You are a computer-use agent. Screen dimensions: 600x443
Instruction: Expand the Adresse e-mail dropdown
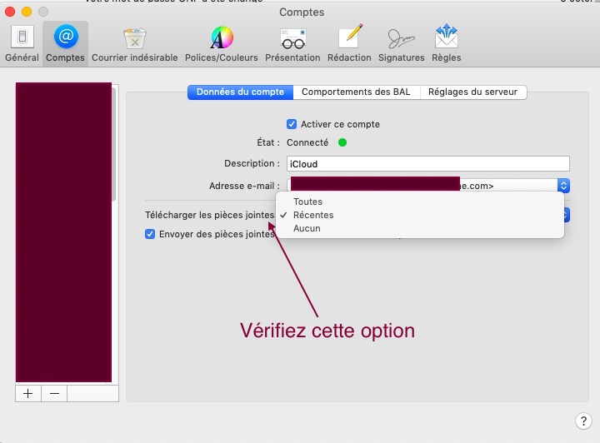pos(563,186)
